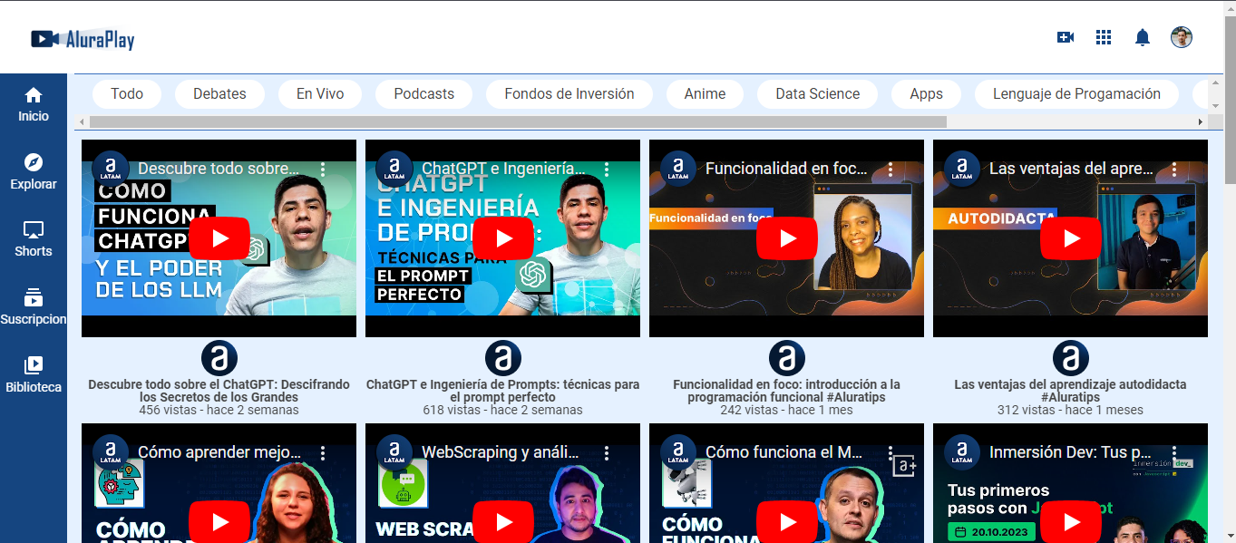The width and height of the screenshot is (1236, 543).
Task: Open 'Descubre todo sobre el ChatGPT' title link
Action: [219, 391]
